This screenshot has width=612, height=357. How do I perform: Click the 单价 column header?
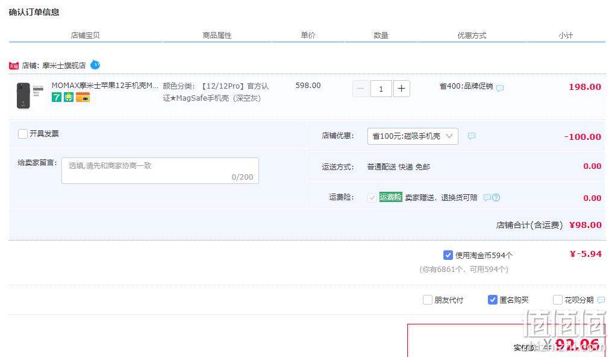pyautogui.click(x=308, y=35)
